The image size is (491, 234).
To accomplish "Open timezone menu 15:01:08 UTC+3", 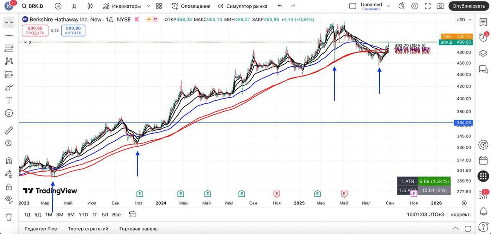I will pos(425,214).
